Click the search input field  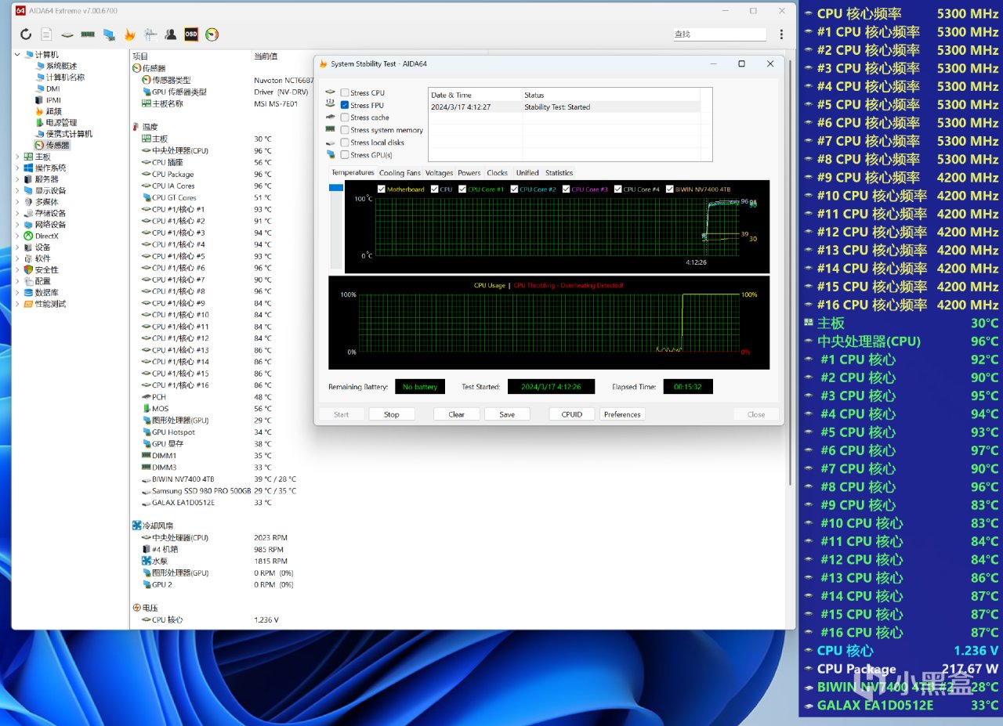click(719, 34)
